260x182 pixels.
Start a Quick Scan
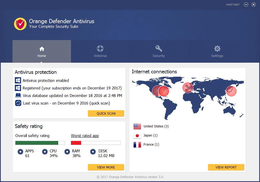106,113
